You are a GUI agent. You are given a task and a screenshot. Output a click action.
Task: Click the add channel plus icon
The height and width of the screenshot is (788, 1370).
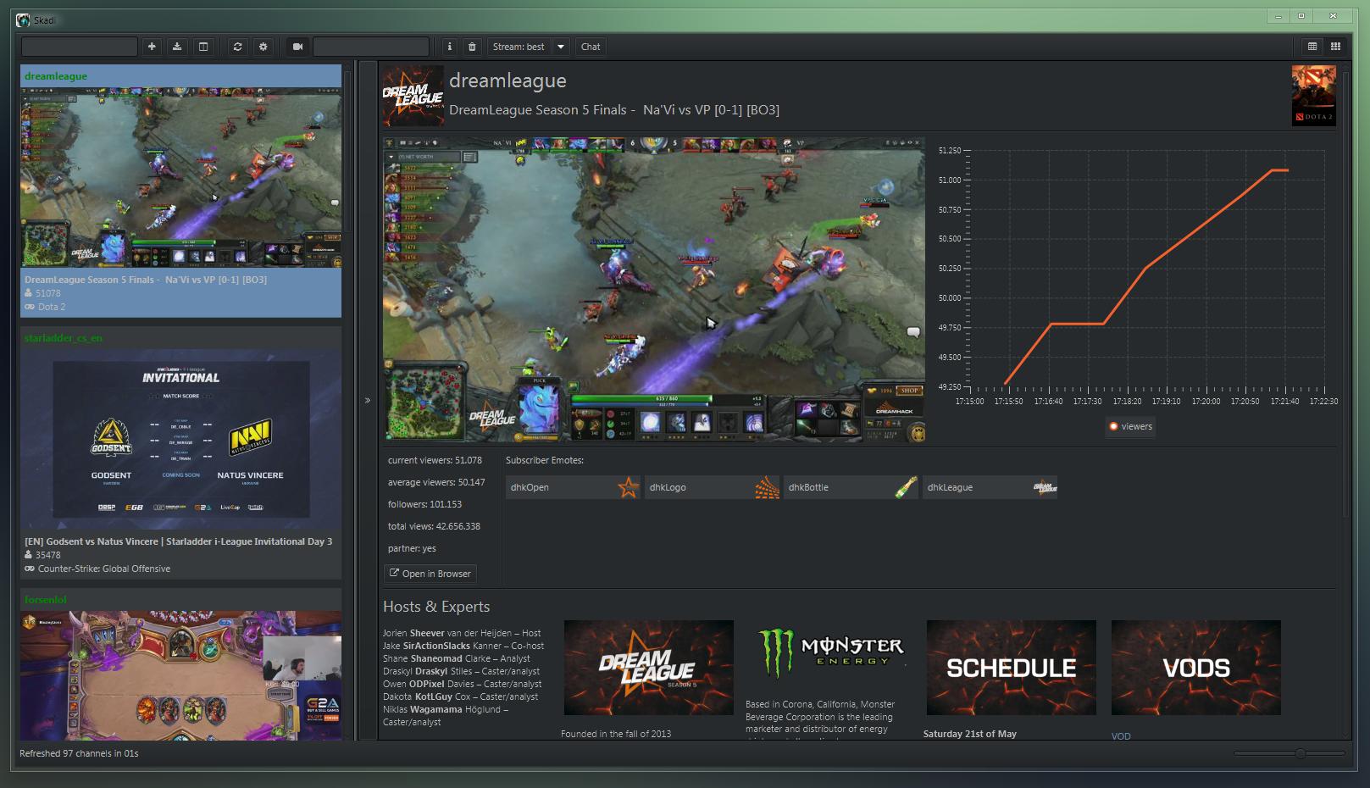click(x=152, y=47)
